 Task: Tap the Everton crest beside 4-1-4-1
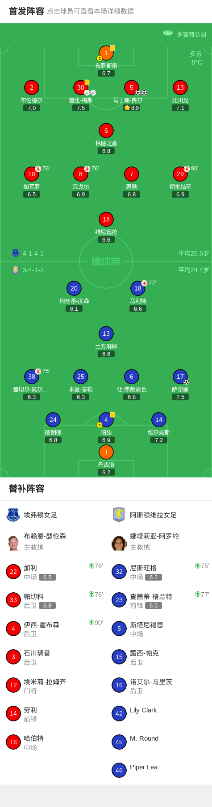[16, 253]
